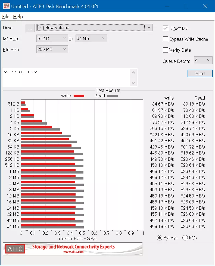Viewport: 215px width, 266px height.
Task: Click the 4 KB write value 176.92 MB/s
Action: (x=162, y=122)
